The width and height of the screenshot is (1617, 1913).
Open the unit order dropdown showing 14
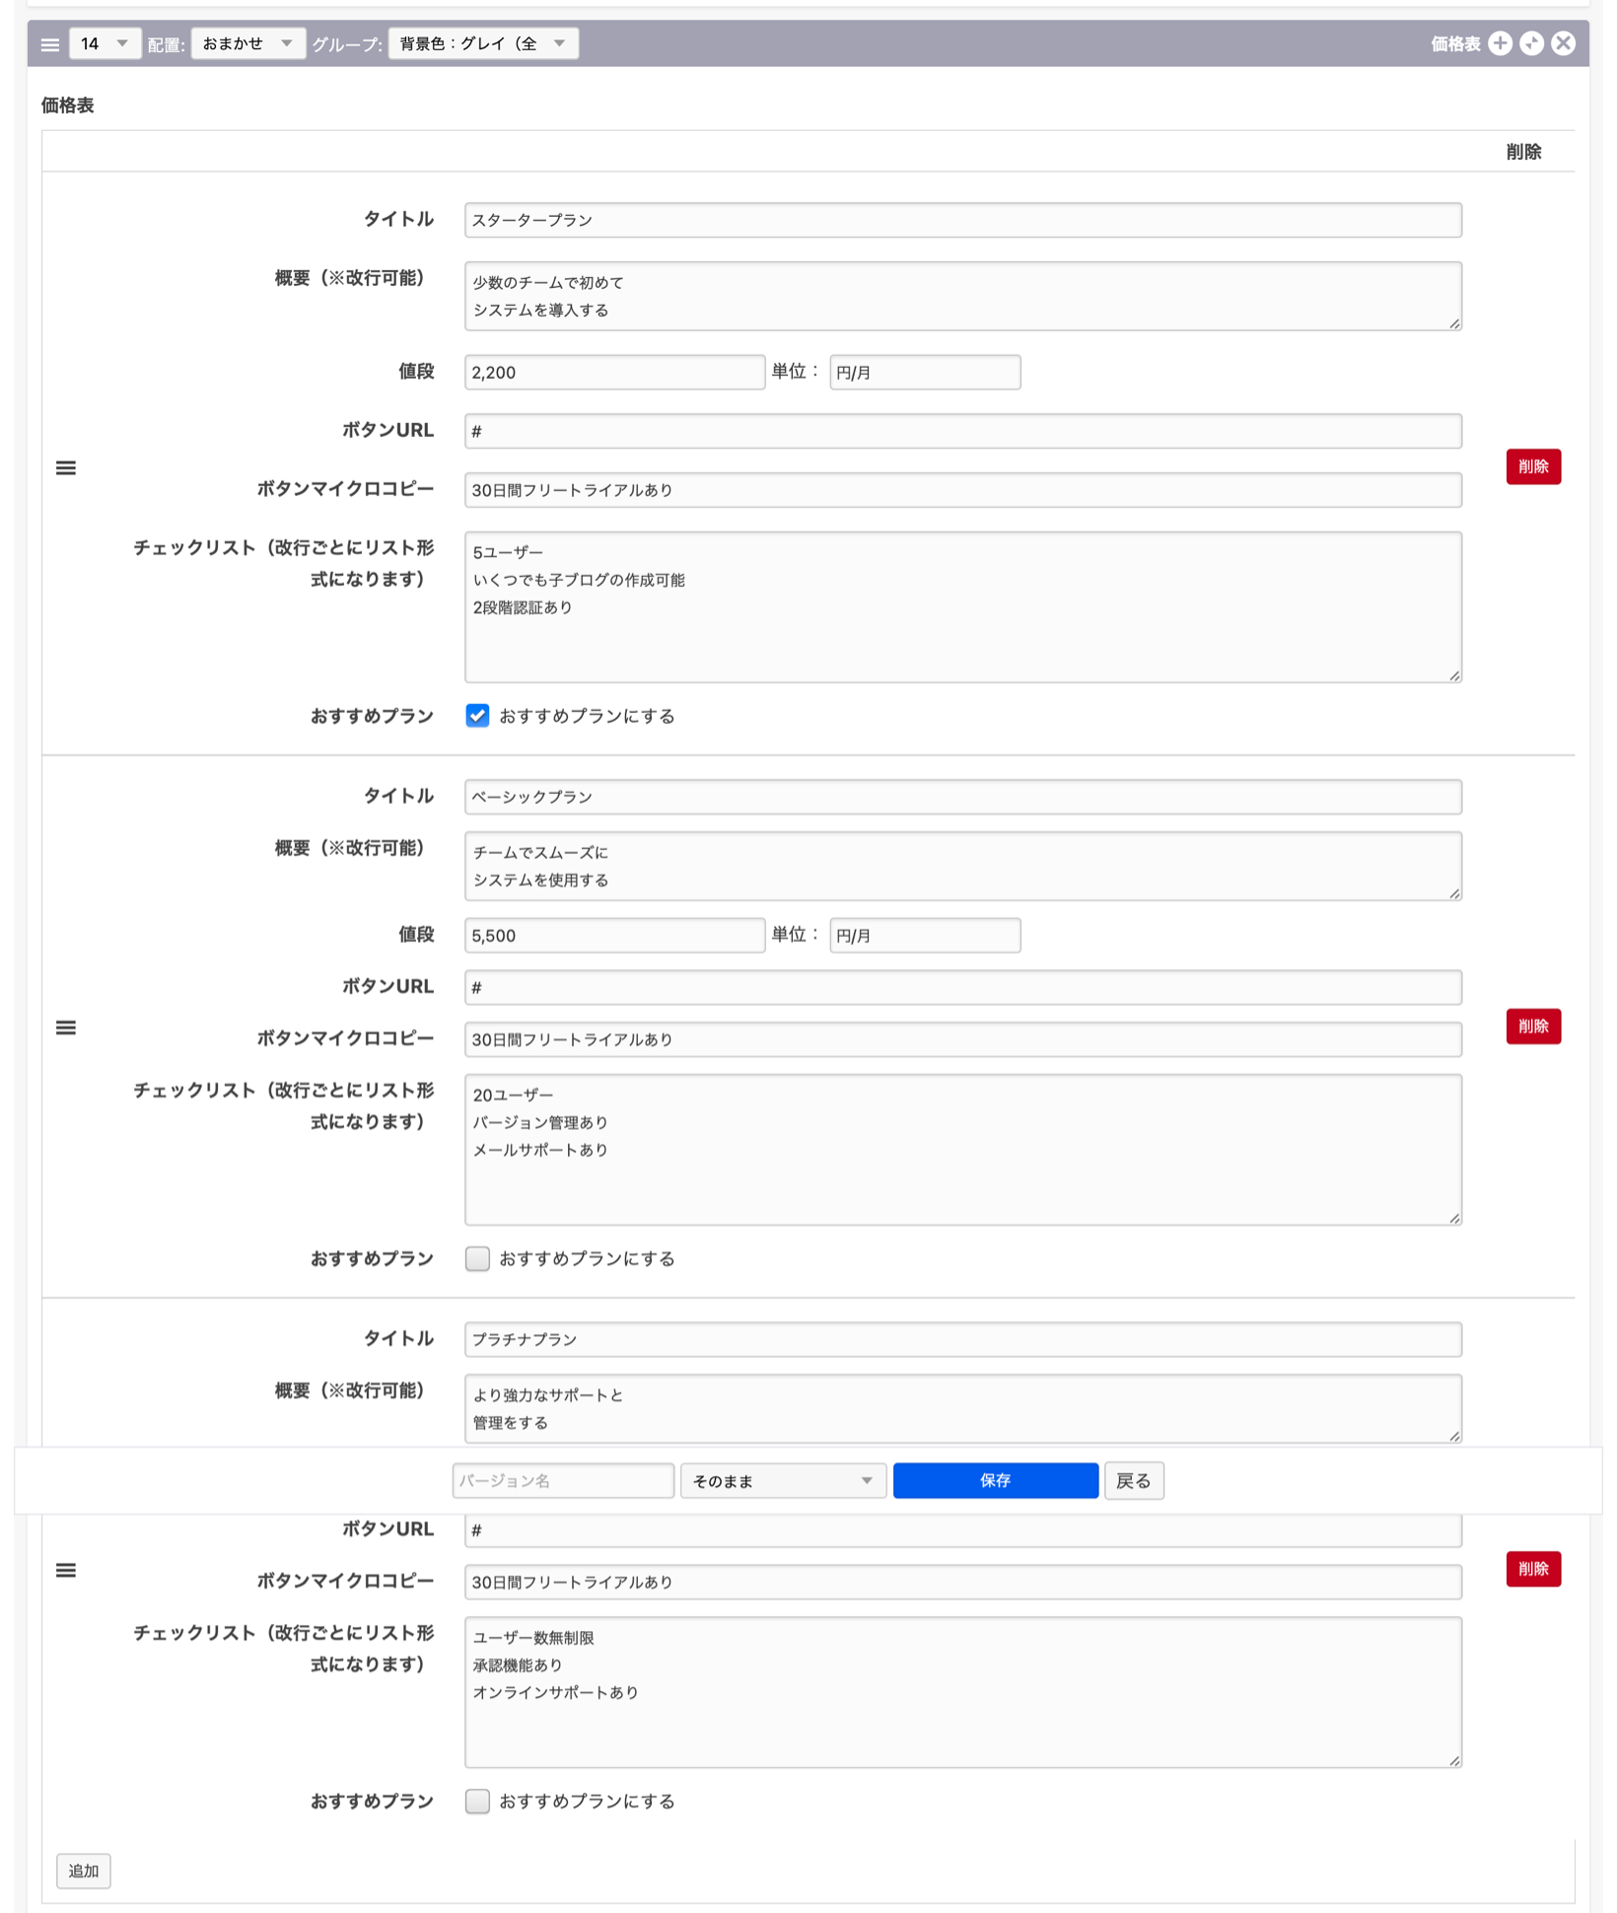105,43
